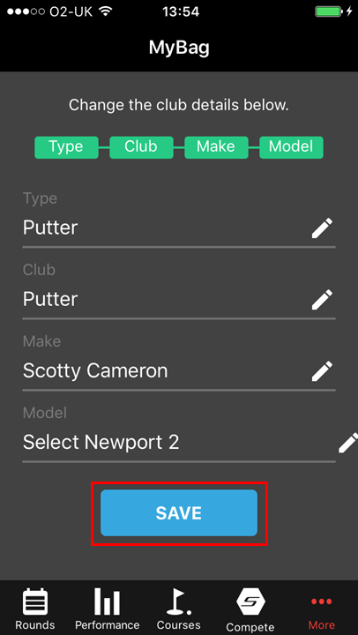Image resolution: width=358 pixels, height=635 pixels.
Task: Tap the Model field Select Newport 2
Action: pos(179,443)
